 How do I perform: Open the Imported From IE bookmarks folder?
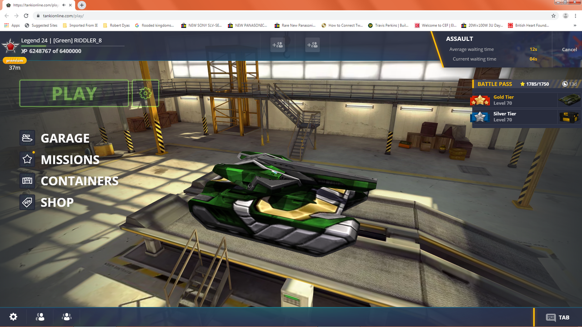(x=80, y=25)
